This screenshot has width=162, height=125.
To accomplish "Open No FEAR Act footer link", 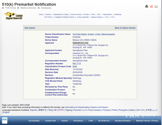I will (104, 121).
